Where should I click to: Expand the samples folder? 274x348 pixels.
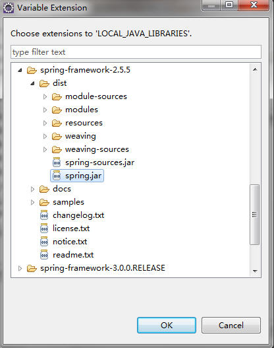32,203
